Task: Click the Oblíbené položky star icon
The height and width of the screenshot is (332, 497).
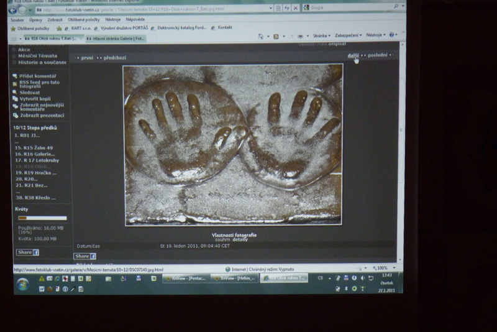Action: [x=13, y=29]
